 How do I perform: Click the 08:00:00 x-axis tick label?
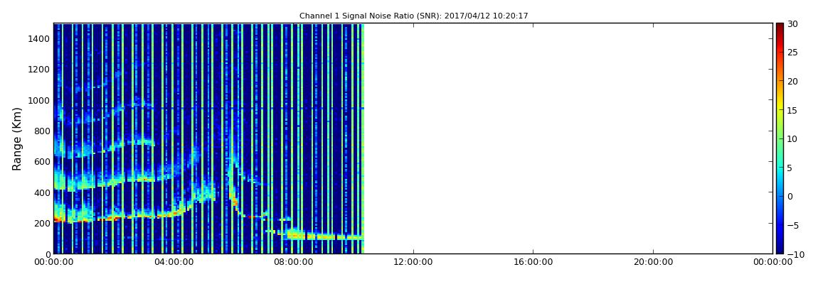tap(293, 263)
